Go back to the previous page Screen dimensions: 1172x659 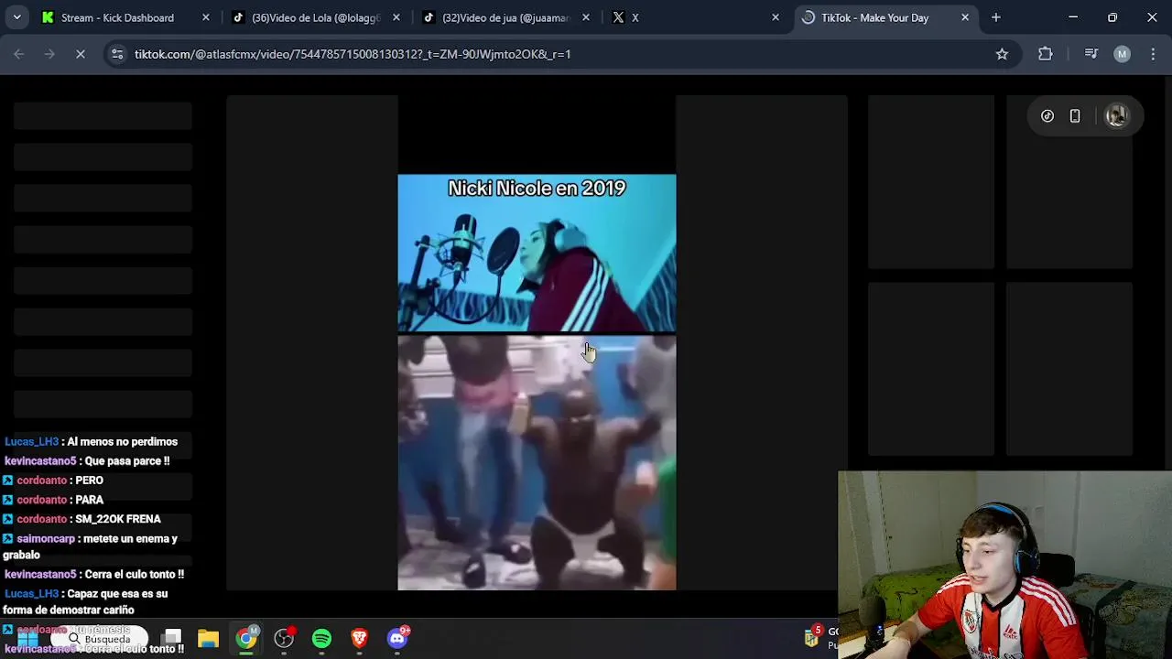(x=19, y=54)
